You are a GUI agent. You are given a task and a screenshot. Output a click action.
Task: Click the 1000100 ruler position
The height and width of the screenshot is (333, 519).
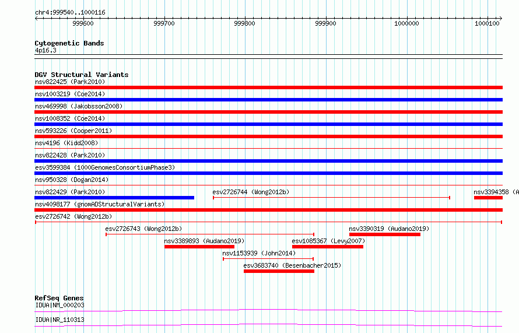(488, 23)
